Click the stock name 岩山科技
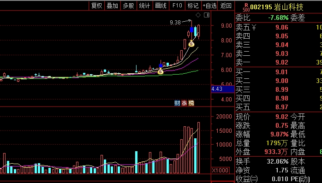 pyautogui.click(x=288, y=7)
